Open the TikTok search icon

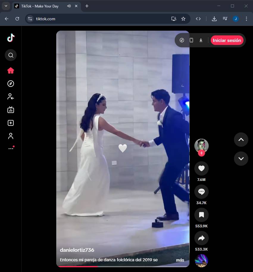[11, 55]
